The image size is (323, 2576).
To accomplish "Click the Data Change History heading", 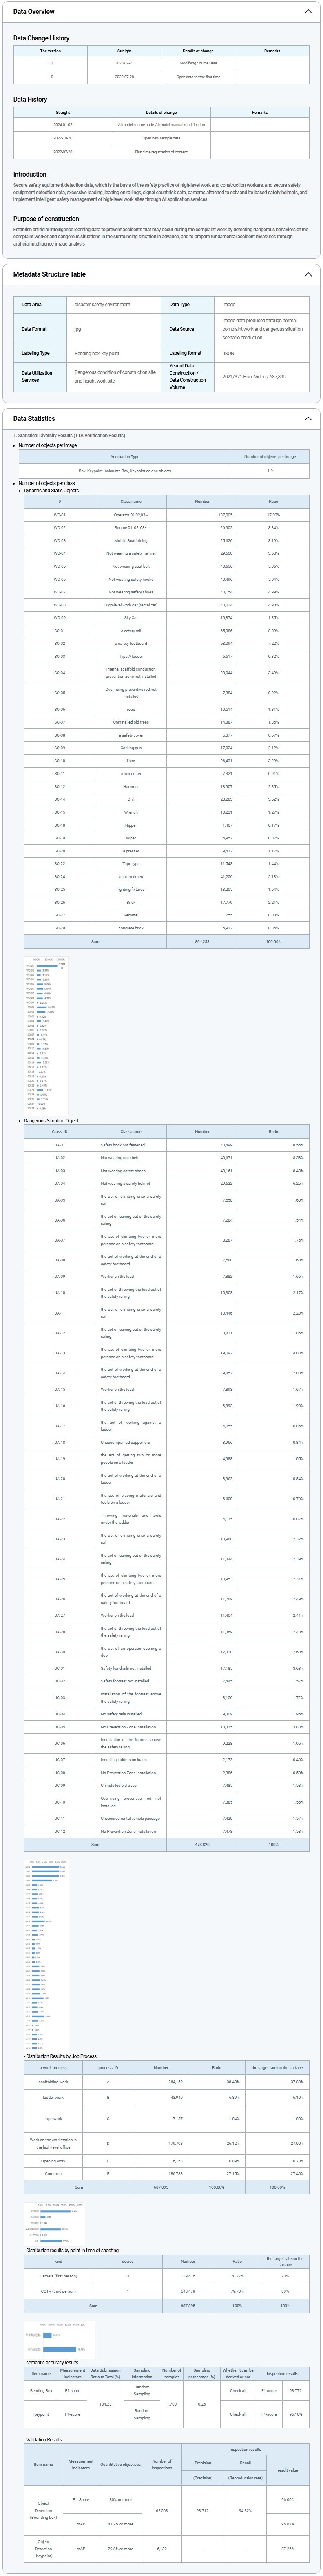I will (x=41, y=38).
